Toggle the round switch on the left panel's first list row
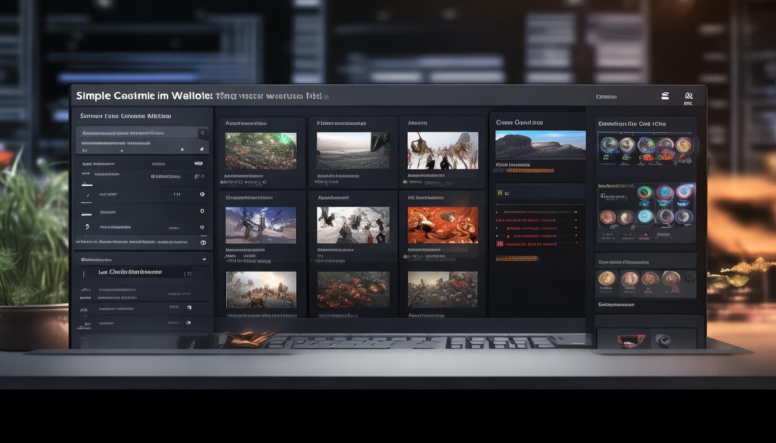Image resolution: width=776 pixels, height=443 pixels. (x=197, y=164)
